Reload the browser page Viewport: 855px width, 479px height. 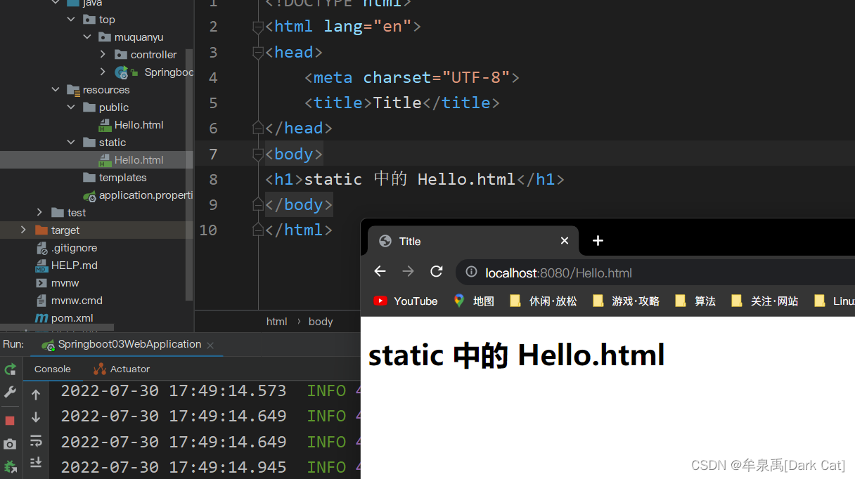(436, 272)
